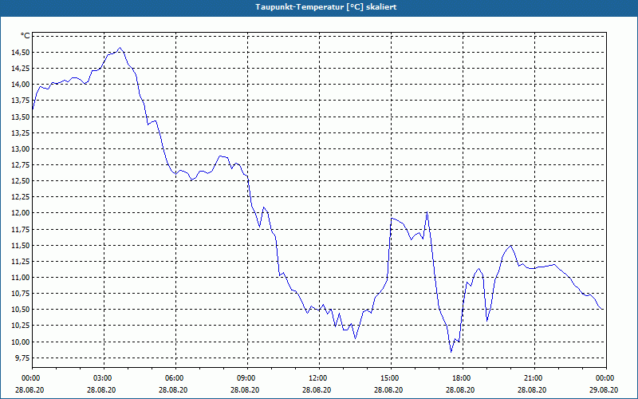Pick the 13,25 y-axis label
Image resolution: width=638 pixels, height=399 pixels.
coord(19,132)
